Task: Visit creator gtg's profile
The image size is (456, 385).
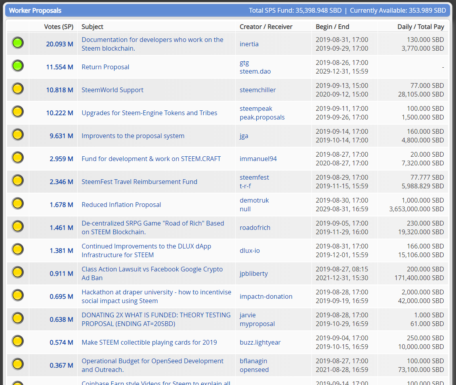Action: coord(244,63)
